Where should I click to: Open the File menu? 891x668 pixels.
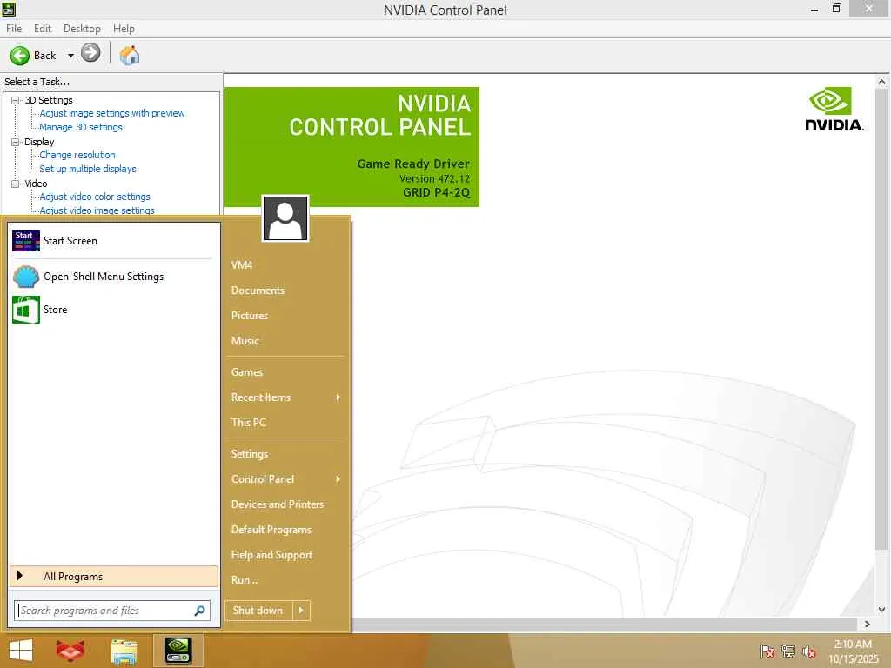(x=14, y=29)
